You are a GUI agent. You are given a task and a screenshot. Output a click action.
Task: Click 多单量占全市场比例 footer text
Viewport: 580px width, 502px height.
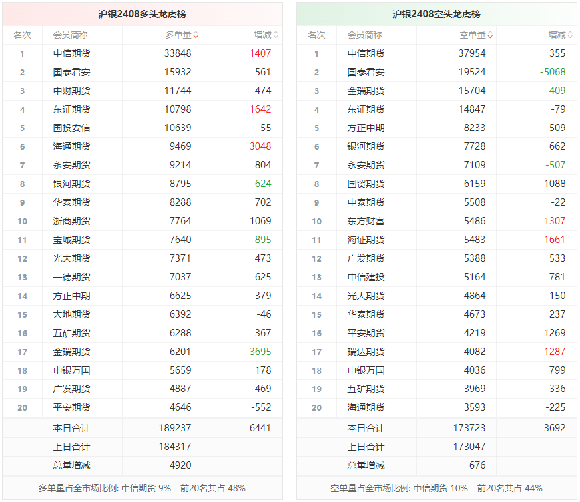[x=142, y=488]
